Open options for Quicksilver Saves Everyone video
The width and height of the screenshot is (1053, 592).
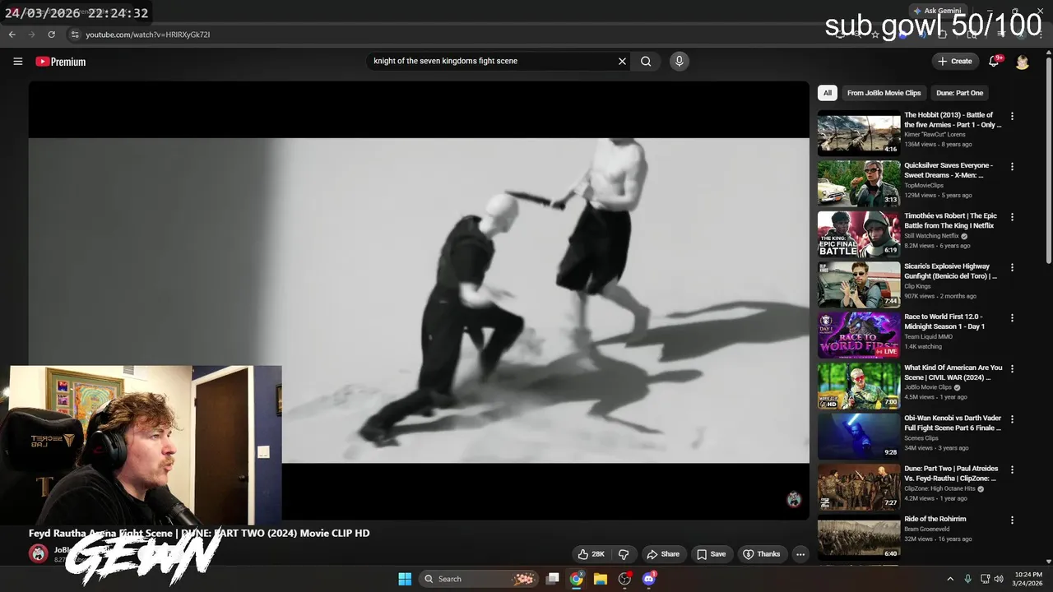coord(1012,166)
